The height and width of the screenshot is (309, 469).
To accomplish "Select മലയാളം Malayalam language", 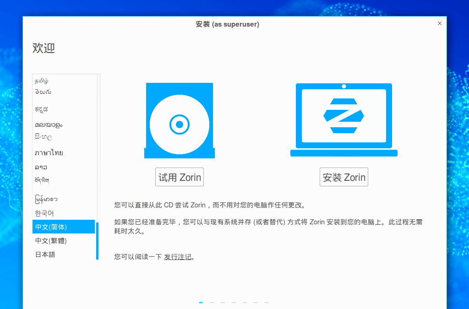I will coord(63,125).
